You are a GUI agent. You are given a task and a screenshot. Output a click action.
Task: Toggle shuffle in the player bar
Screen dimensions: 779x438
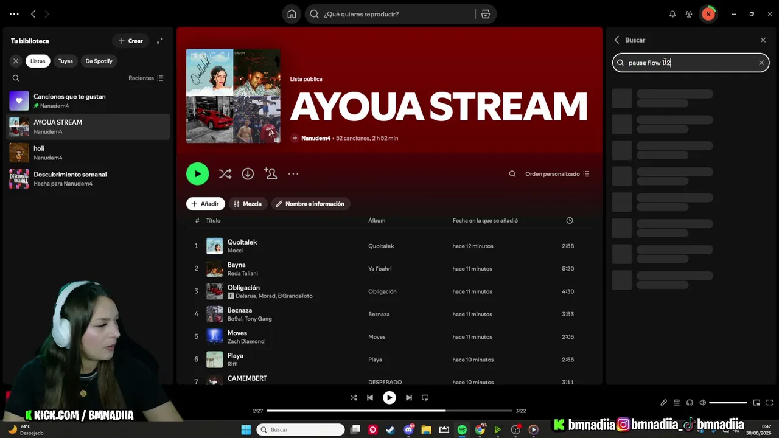(354, 398)
